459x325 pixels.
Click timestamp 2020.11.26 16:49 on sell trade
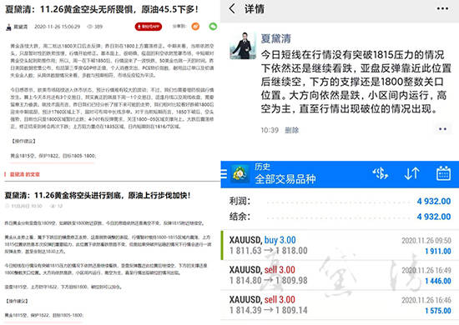click(426, 270)
